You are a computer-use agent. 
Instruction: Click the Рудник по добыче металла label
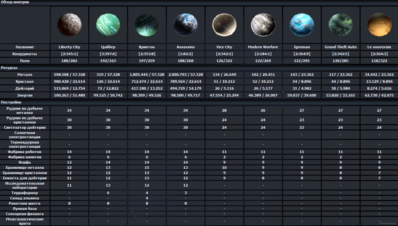click(x=25, y=110)
